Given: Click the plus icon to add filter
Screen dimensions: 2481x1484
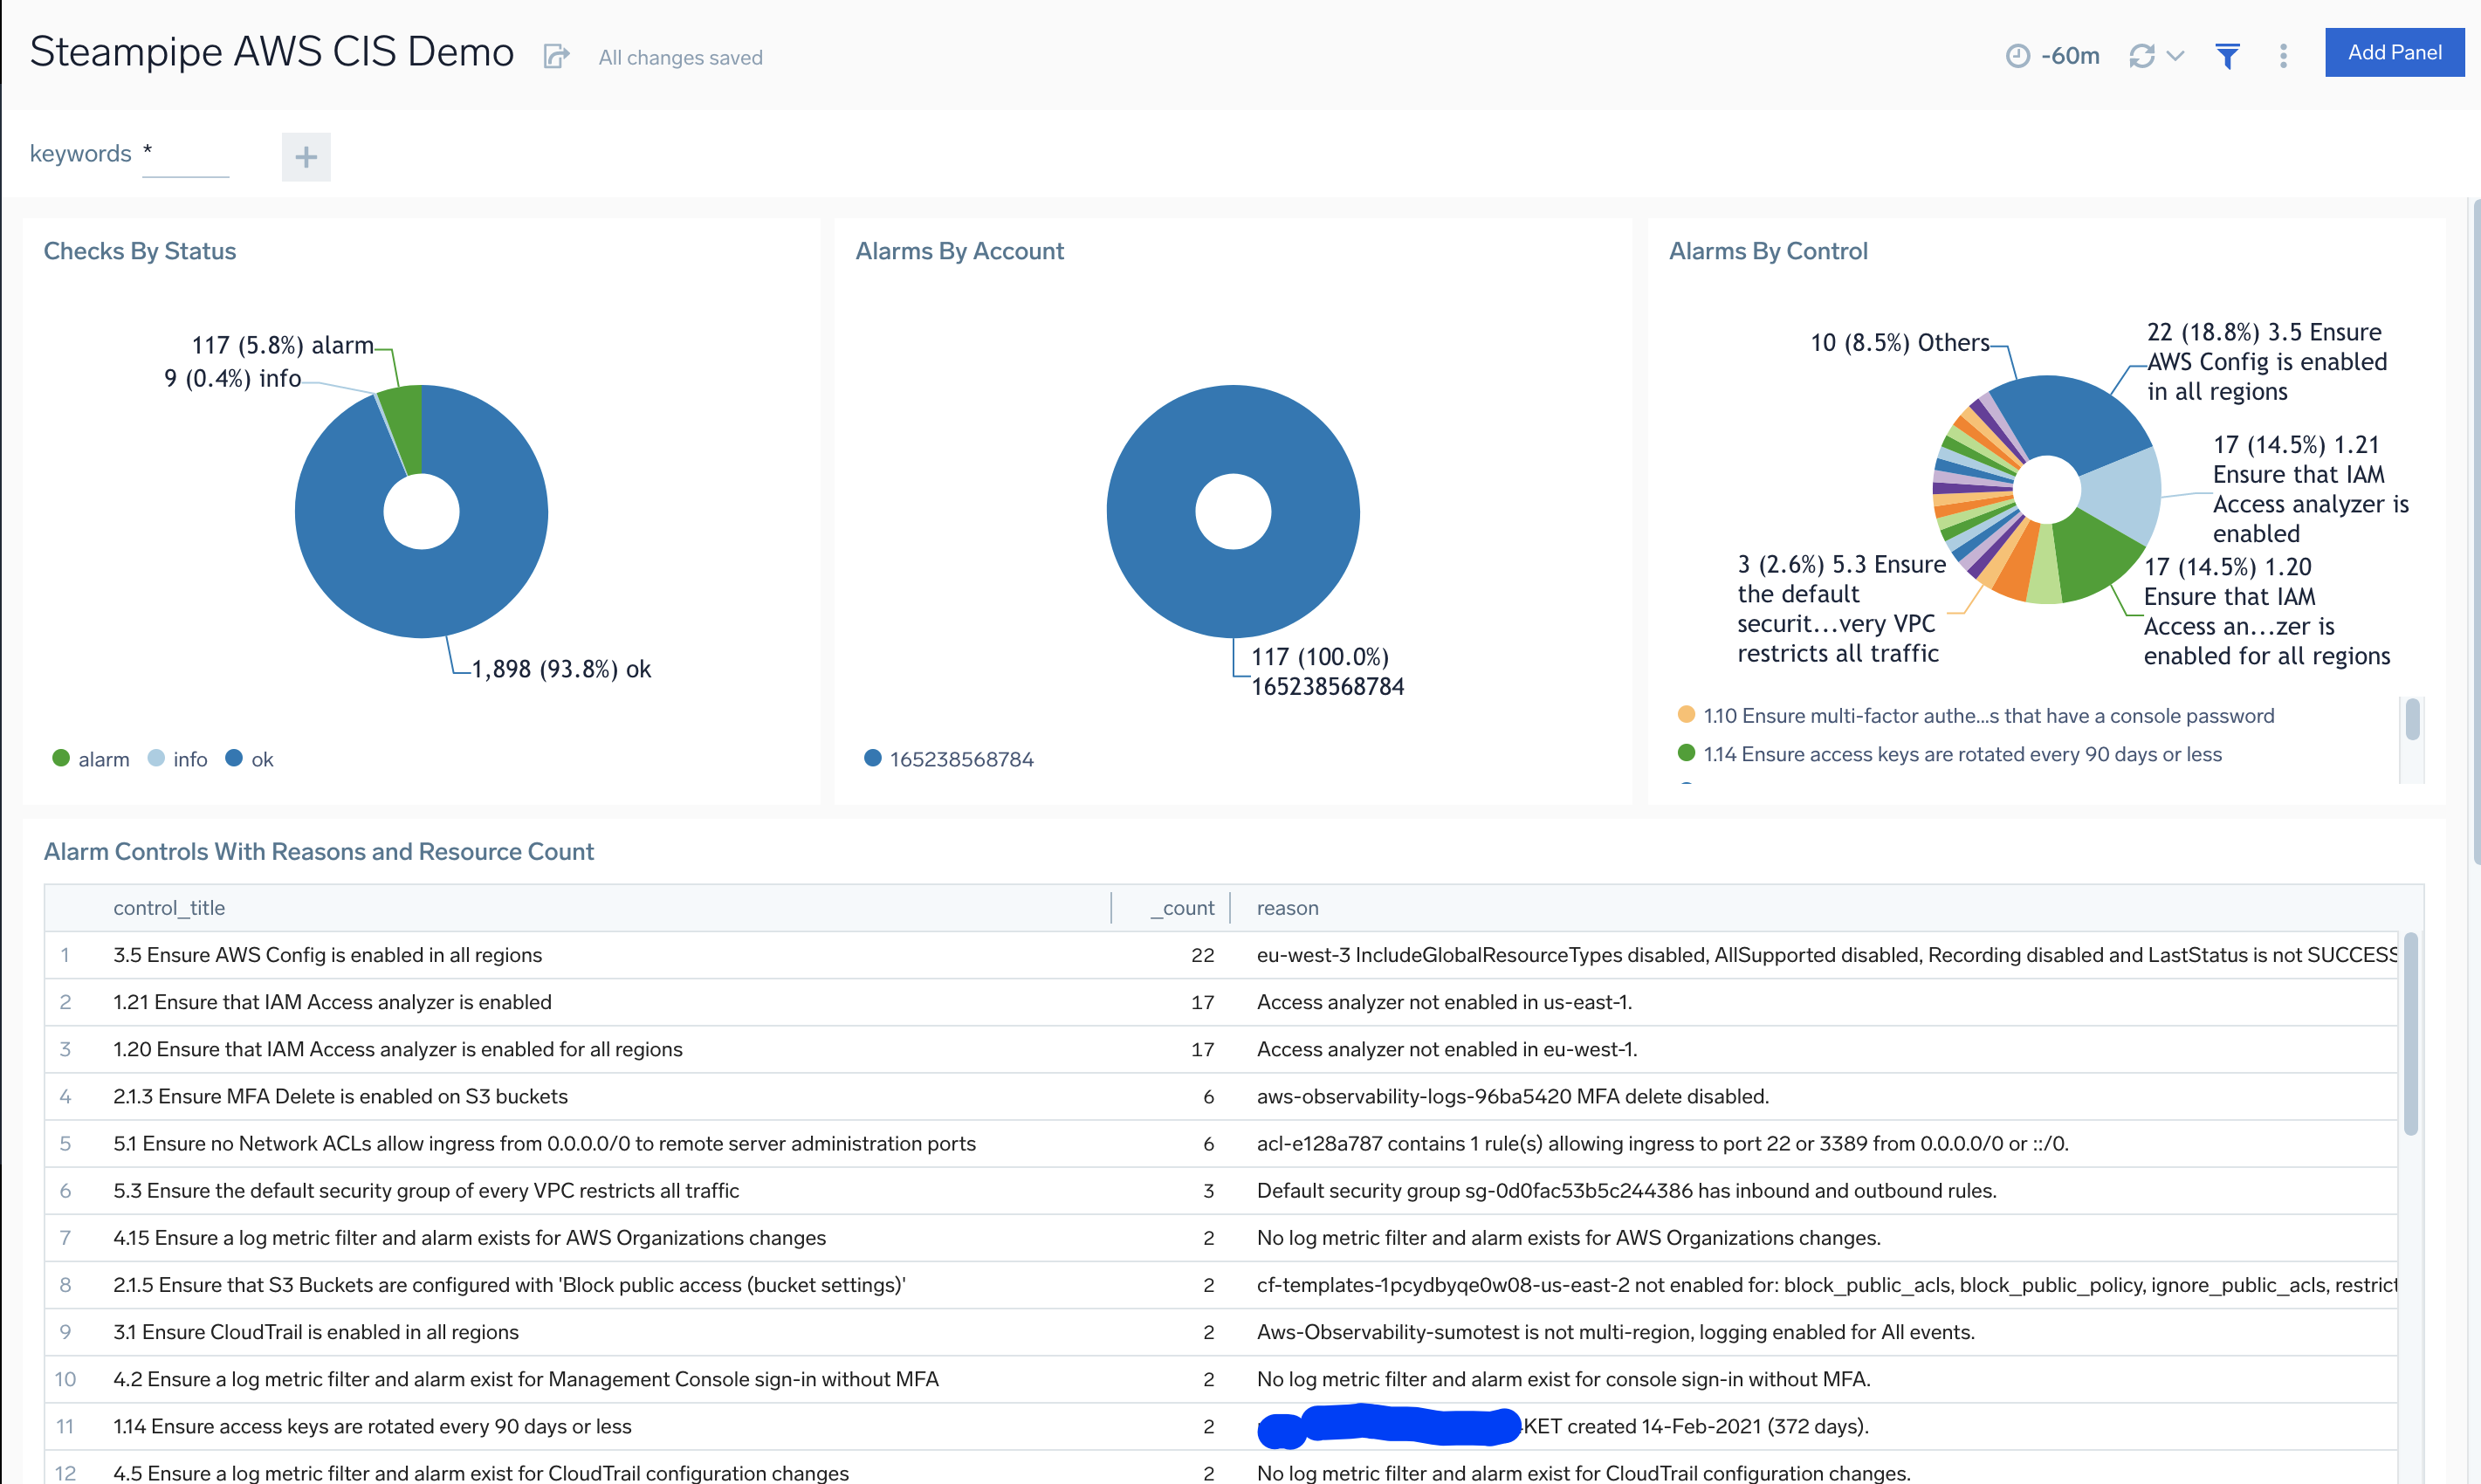Looking at the screenshot, I should tap(306, 157).
